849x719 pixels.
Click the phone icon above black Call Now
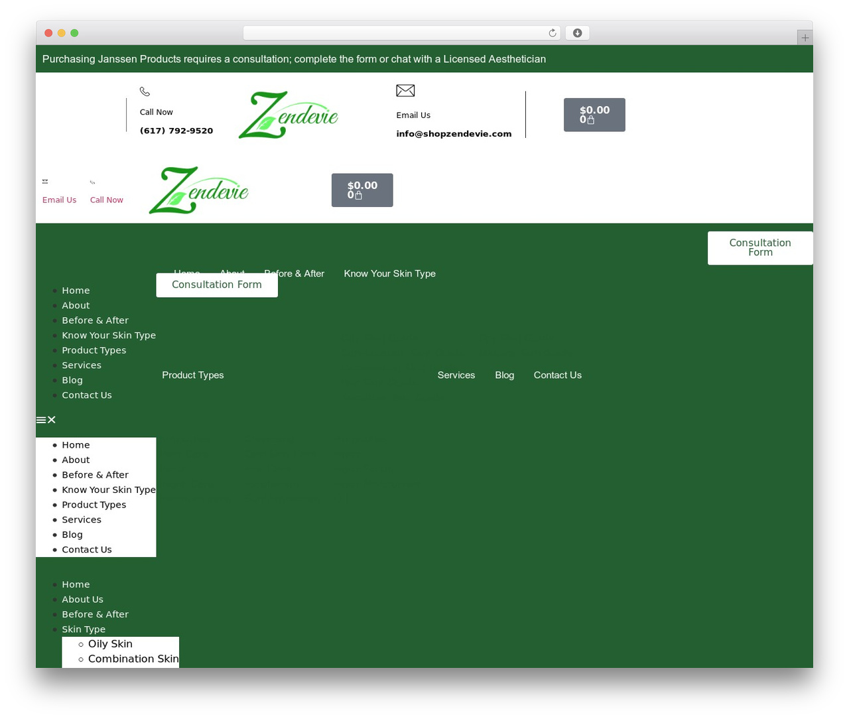click(x=145, y=92)
